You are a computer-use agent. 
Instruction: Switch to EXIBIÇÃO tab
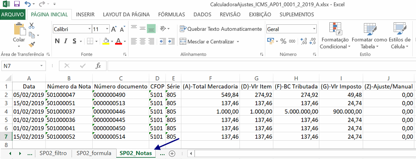pos(260,14)
